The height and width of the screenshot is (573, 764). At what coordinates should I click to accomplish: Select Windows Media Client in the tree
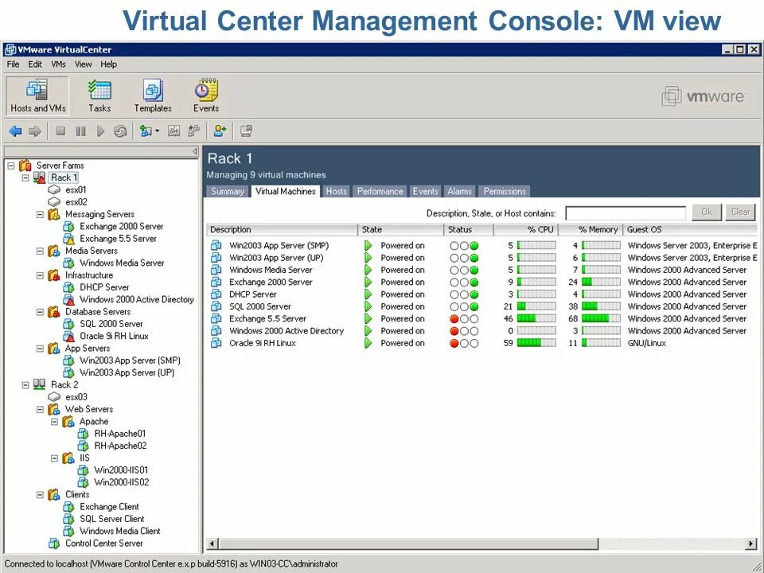click(120, 531)
